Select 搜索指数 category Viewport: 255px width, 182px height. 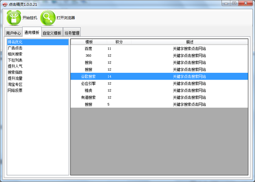38,72
